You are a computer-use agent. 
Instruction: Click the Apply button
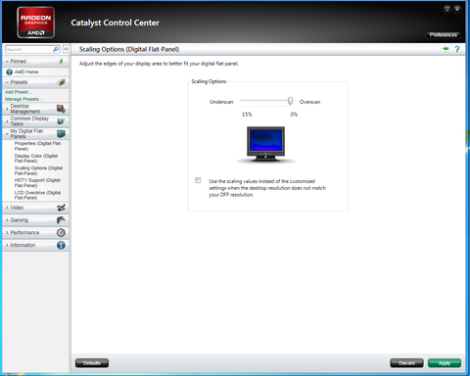point(445,363)
